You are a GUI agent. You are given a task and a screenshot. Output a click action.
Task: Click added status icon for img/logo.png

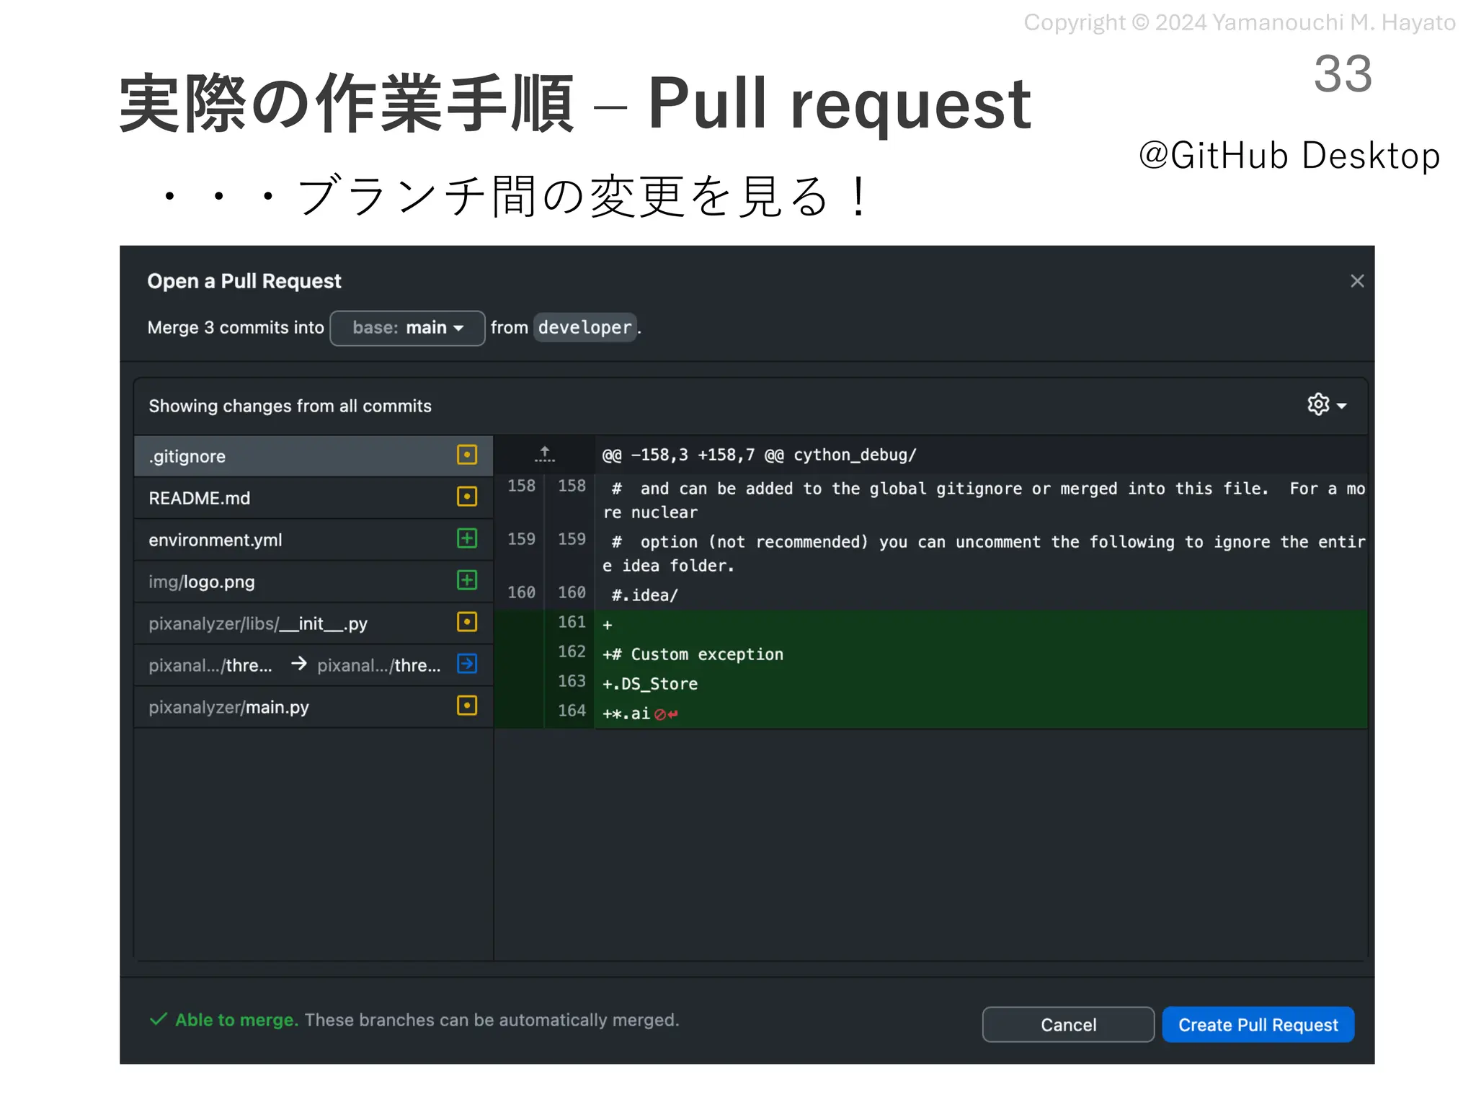(467, 580)
